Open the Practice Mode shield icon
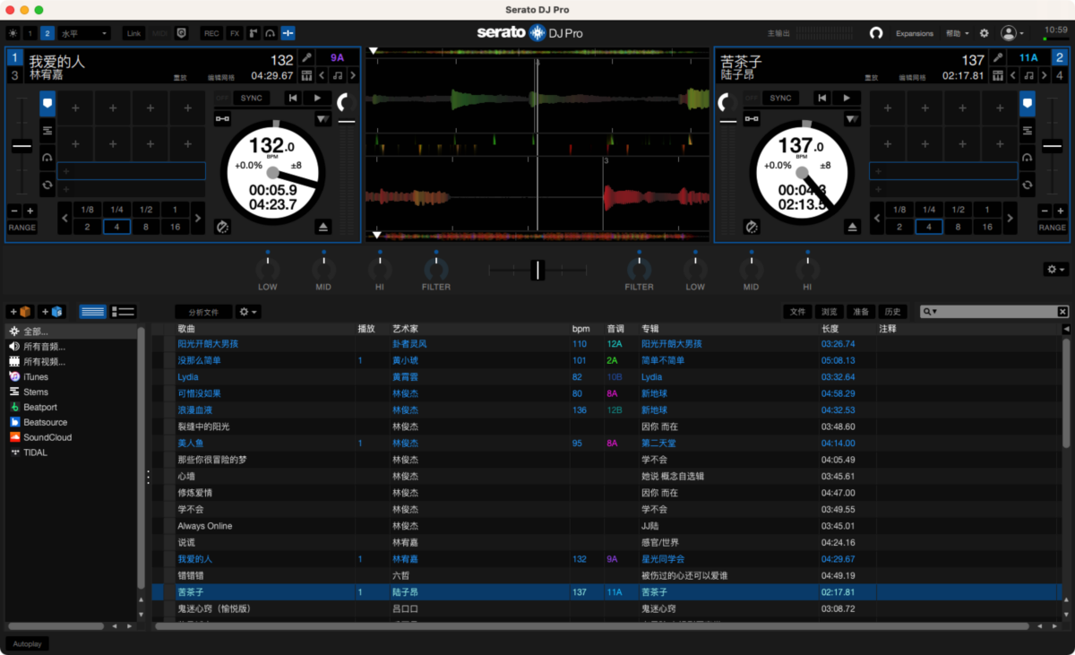1075x655 pixels. point(182,33)
